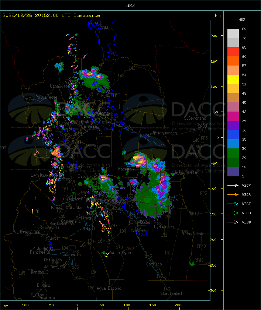Click the Desaguadero place label
This screenshot has width=261, height=310.
pyautogui.click(x=165, y=133)
